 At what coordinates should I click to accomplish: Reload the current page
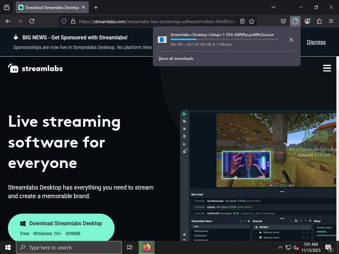coord(32,21)
